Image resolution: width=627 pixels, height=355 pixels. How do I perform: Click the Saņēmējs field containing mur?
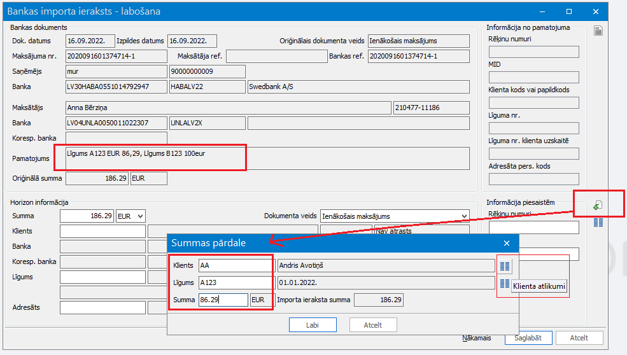click(x=116, y=71)
